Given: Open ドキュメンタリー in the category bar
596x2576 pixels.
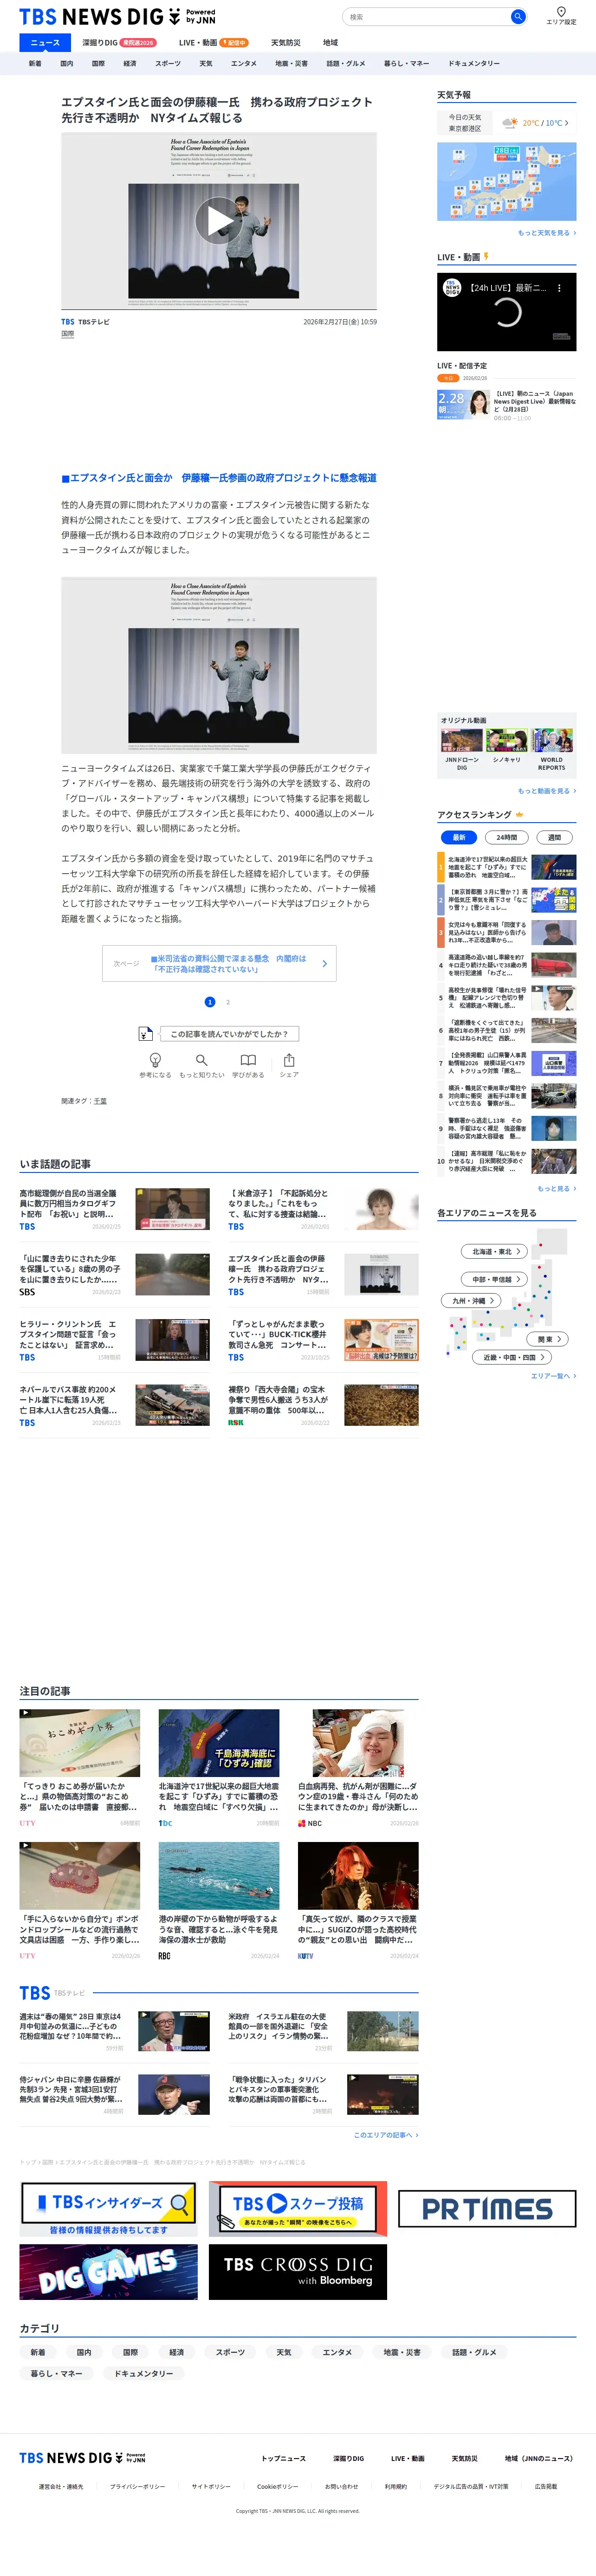Looking at the screenshot, I should click(474, 63).
